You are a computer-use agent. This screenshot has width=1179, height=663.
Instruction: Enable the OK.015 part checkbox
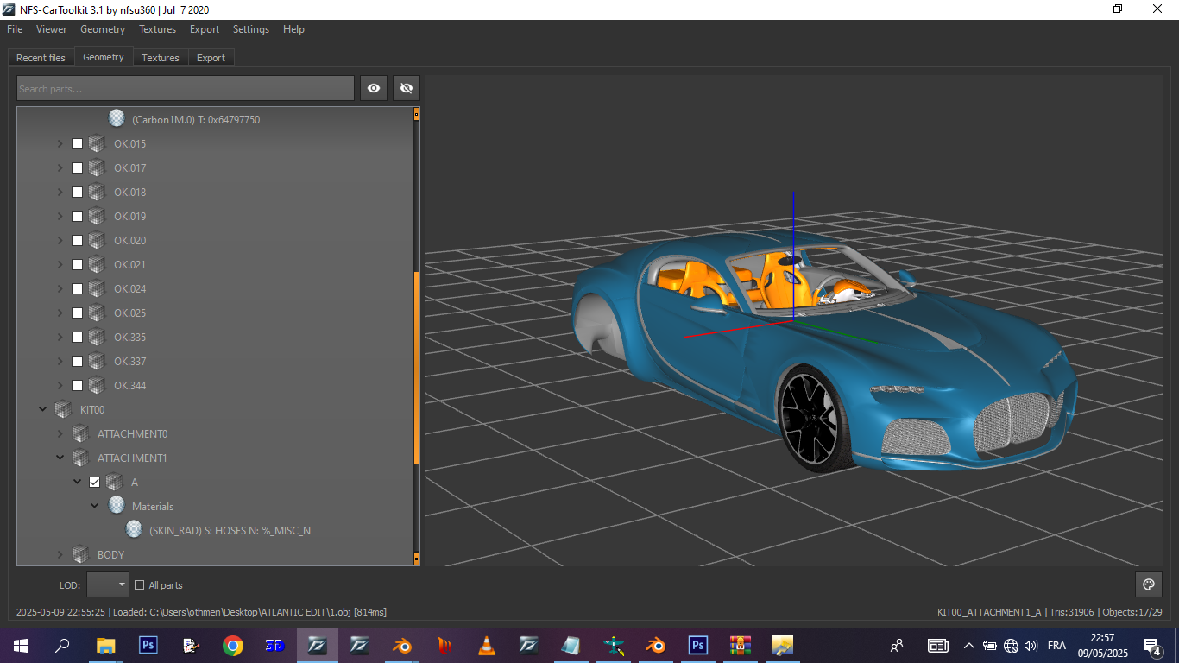click(x=78, y=143)
